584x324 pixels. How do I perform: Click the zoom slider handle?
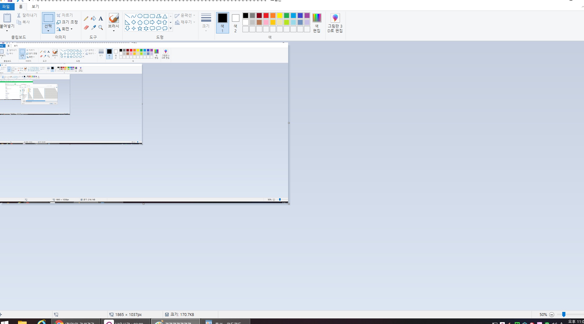564,314
